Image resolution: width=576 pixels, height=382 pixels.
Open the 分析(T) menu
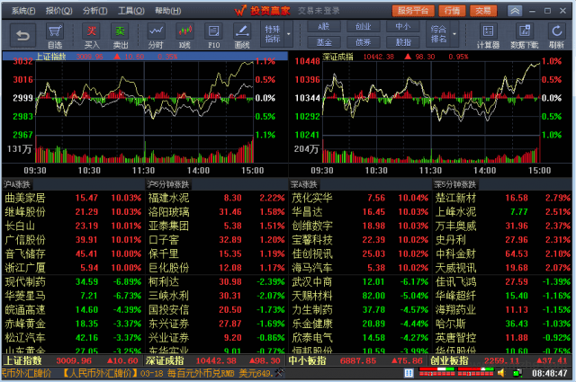(x=94, y=11)
